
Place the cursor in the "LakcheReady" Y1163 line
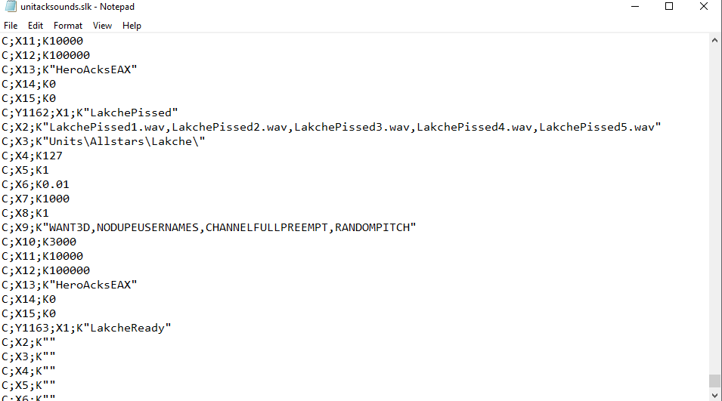86,328
